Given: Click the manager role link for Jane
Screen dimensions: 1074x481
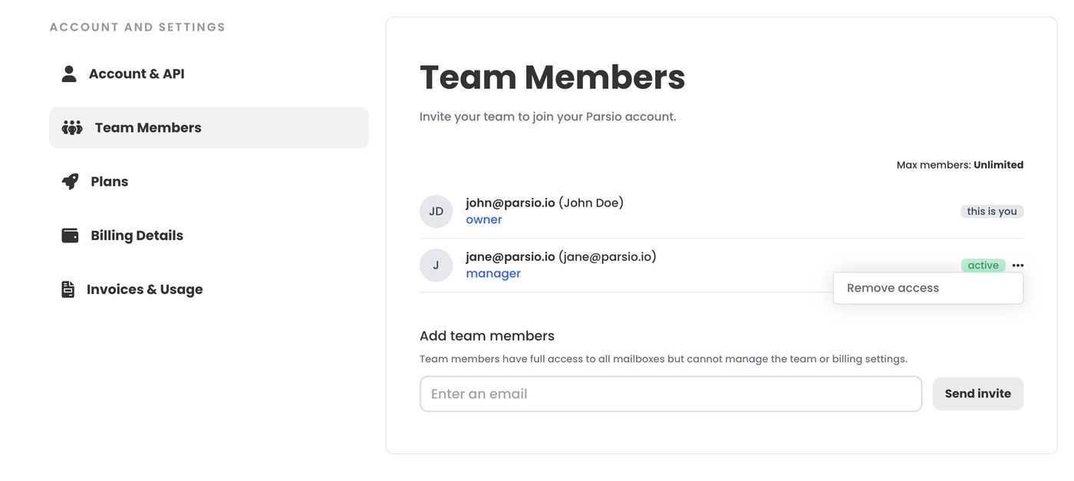Looking at the screenshot, I should [x=493, y=274].
